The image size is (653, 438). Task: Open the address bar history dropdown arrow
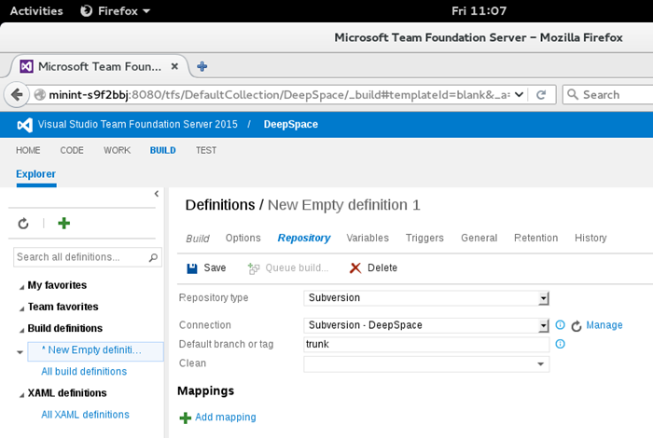tap(519, 94)
